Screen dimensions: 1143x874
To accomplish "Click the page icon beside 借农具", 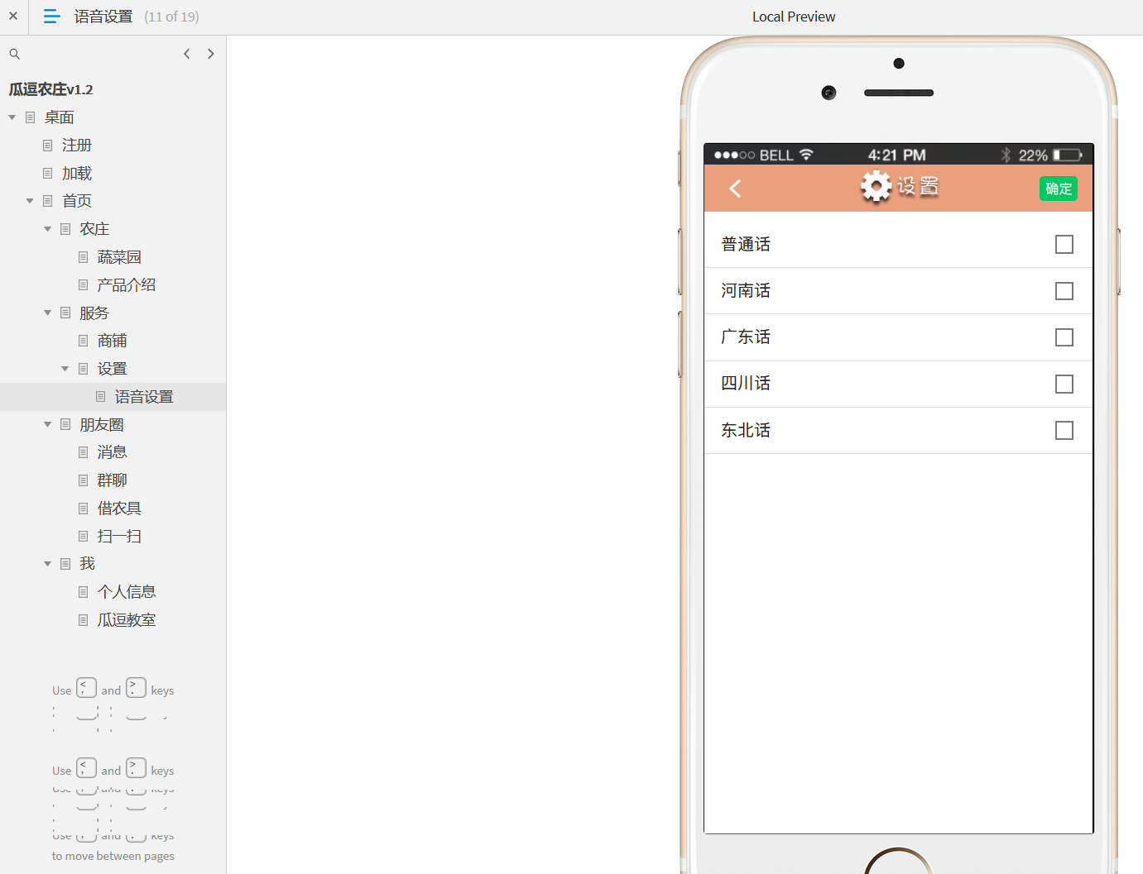I will 84,509.
